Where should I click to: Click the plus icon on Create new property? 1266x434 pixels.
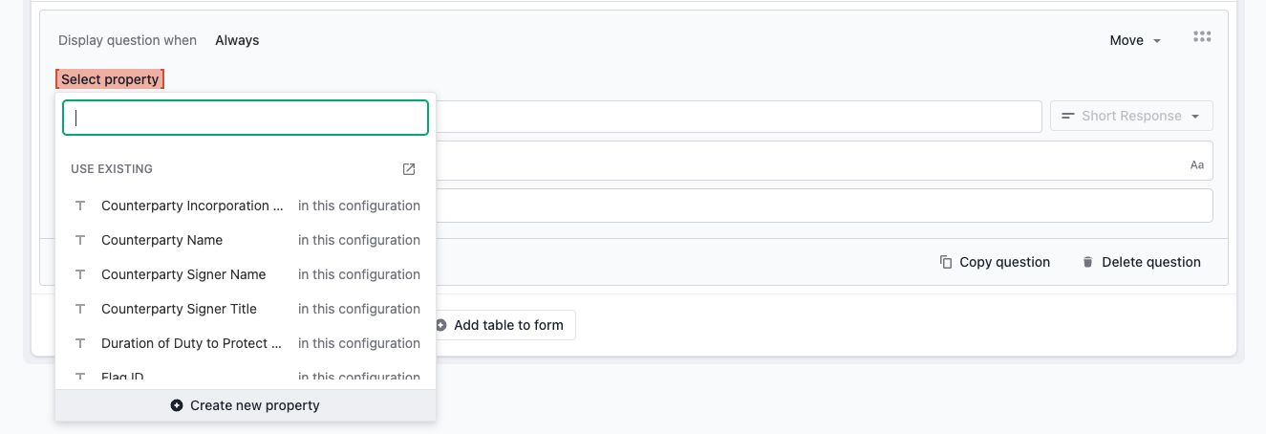click(x=177, y=405)
